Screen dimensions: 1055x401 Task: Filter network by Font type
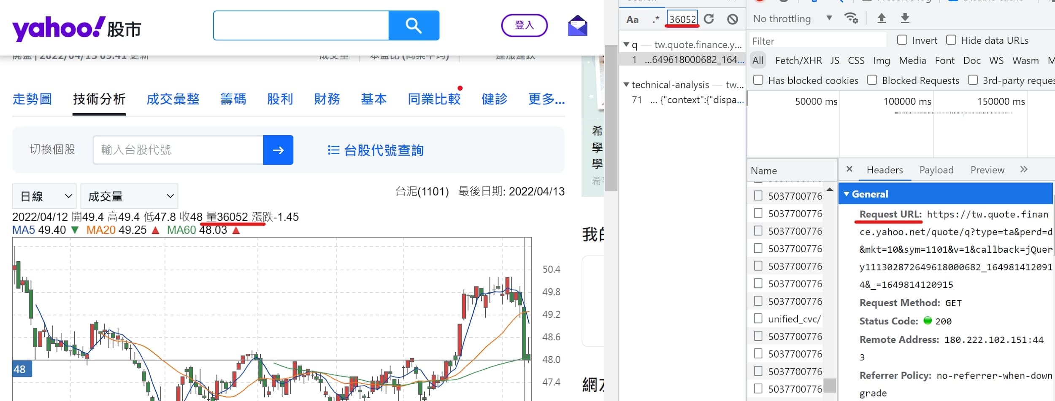click(x=944, y=61)
